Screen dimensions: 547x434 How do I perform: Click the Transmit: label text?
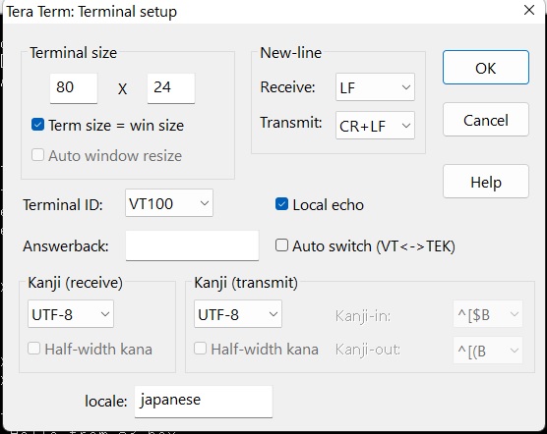click(x=291, y=123)
